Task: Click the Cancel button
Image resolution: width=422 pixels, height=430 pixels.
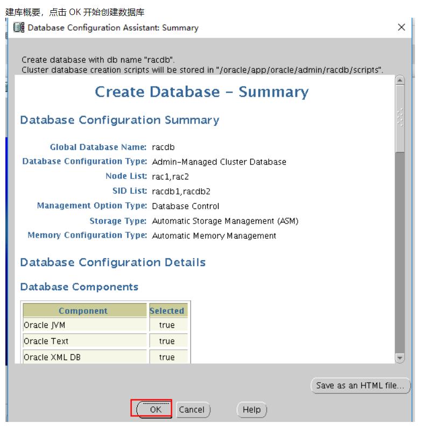Action: pyautogui.click(x=193, y=410)
